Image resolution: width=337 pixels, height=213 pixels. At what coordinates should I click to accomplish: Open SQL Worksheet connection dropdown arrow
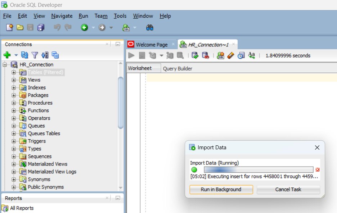pos(135,27)
